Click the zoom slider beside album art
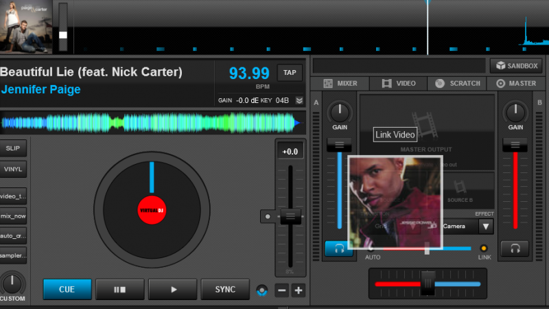The image size is (549, 309). tap(63, 27)
